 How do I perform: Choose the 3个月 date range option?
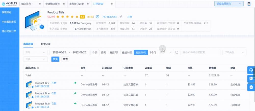153,52
